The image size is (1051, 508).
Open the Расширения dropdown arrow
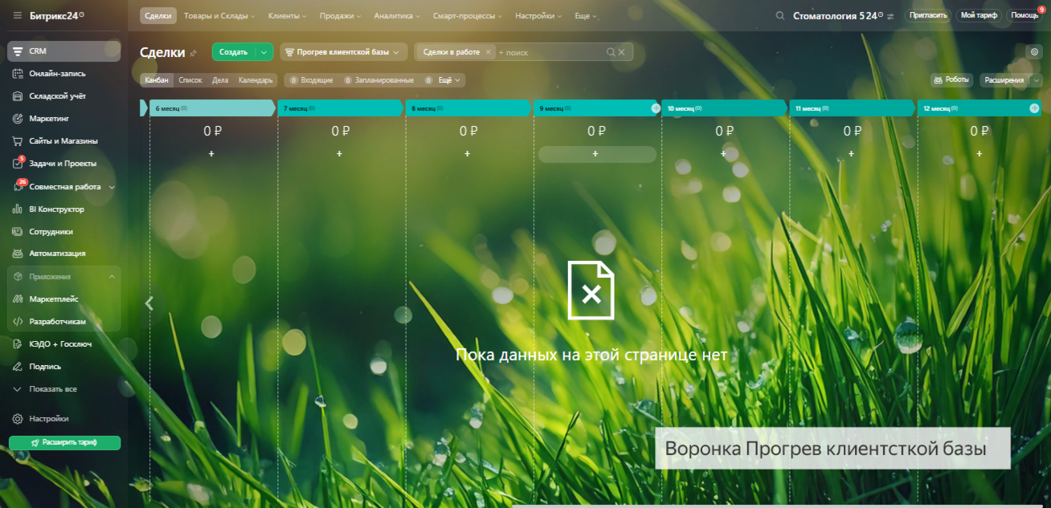[1036, 80]
